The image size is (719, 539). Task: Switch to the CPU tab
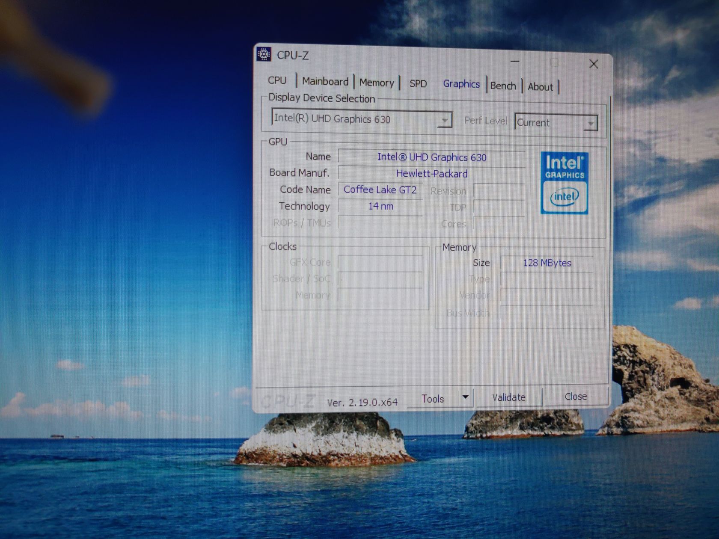point(277,80)
